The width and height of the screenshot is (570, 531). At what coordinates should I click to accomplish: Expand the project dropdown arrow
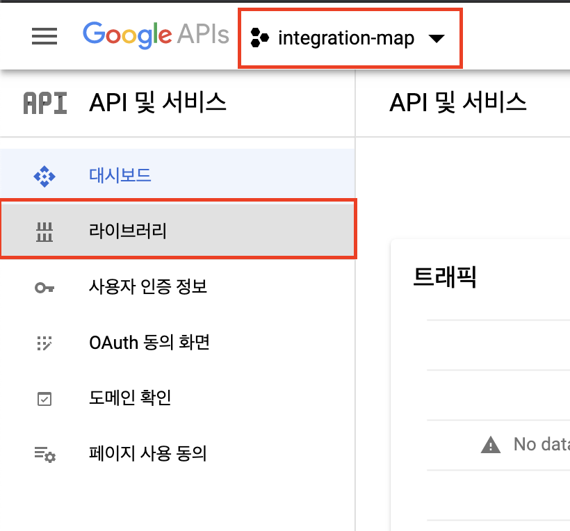coord(437,38)
